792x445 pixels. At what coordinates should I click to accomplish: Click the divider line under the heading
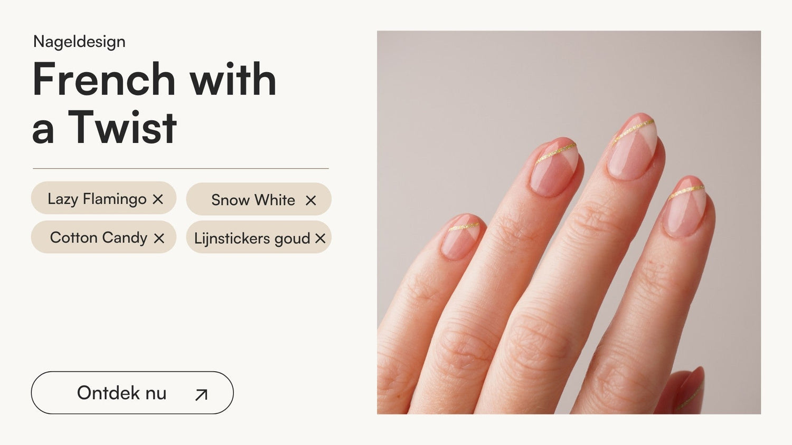tap(181, 168)
